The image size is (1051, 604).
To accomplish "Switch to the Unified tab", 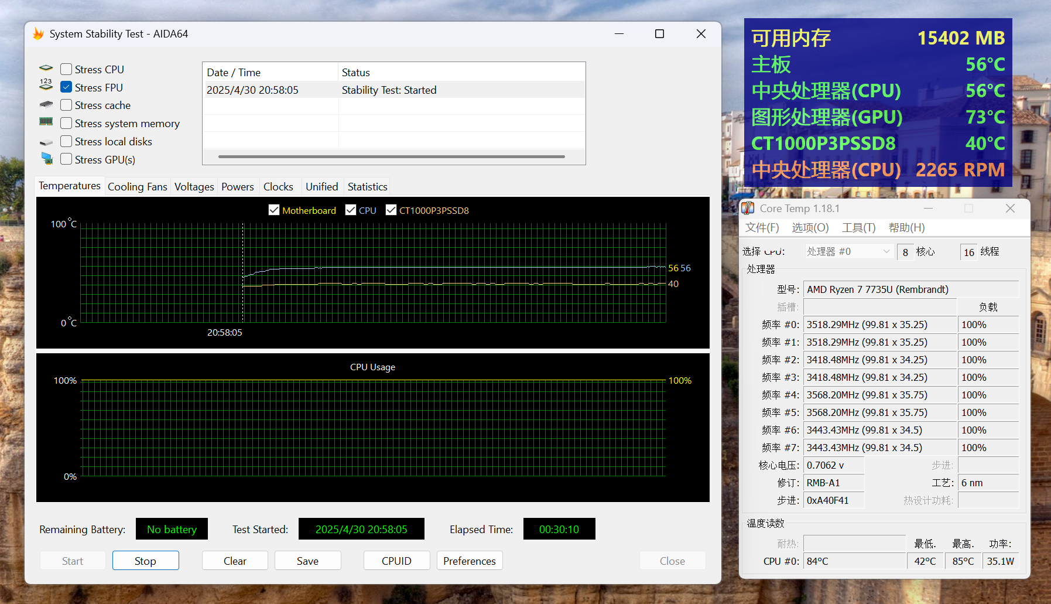I will [322, 187].
